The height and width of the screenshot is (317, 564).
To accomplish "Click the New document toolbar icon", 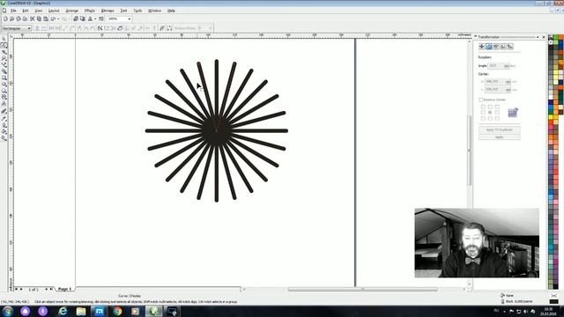I will [5, 18].
